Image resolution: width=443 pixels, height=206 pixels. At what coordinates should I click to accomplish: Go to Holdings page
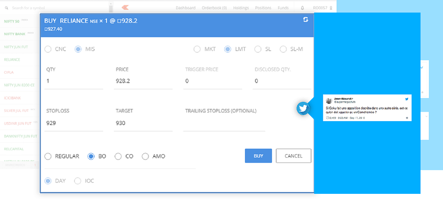[241, 8]
